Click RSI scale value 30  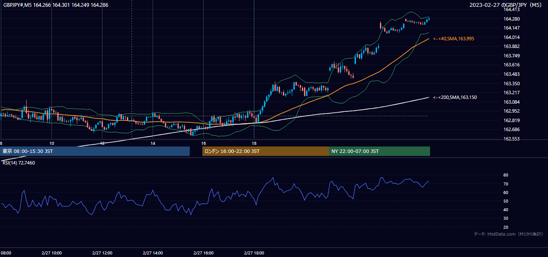506,218
